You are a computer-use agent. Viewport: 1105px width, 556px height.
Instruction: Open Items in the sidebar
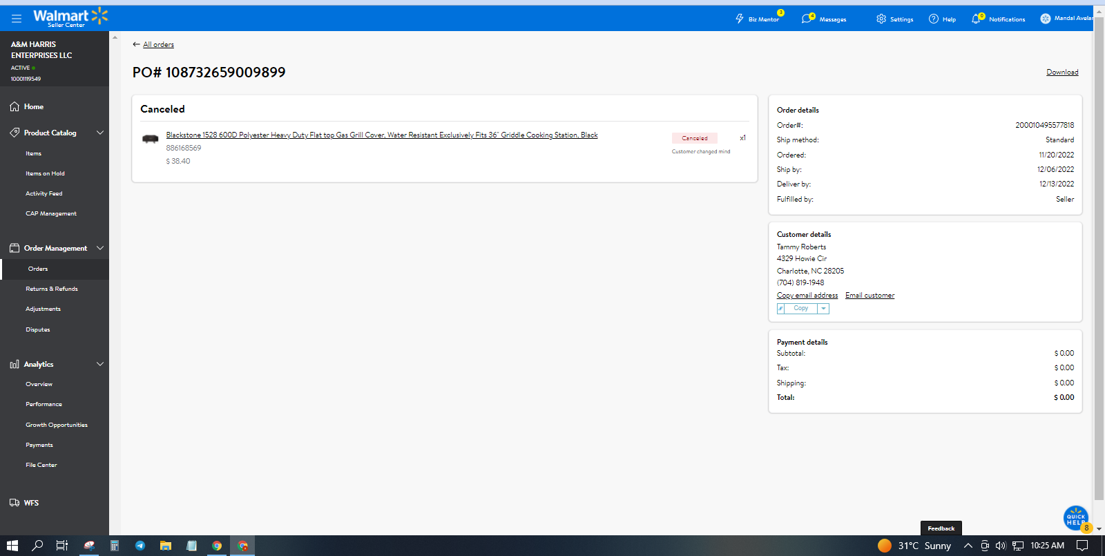pos(34,153)
